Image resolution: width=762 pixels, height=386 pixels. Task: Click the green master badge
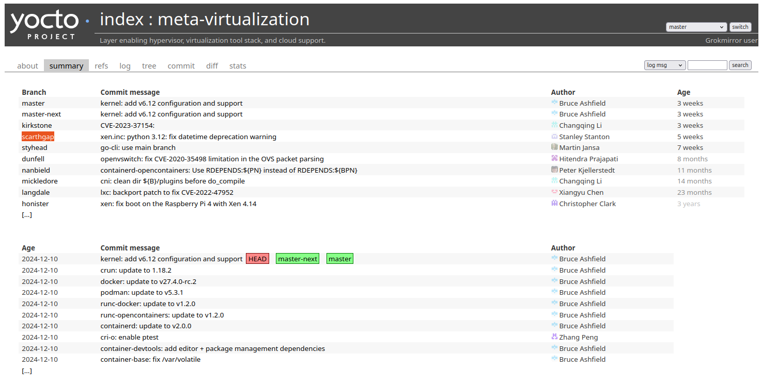click(339, 259)
